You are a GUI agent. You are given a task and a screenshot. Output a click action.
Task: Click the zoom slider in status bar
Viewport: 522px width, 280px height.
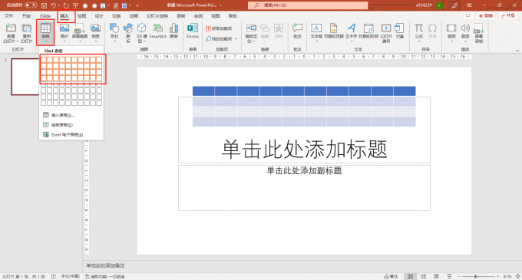(x=478, y=276)
